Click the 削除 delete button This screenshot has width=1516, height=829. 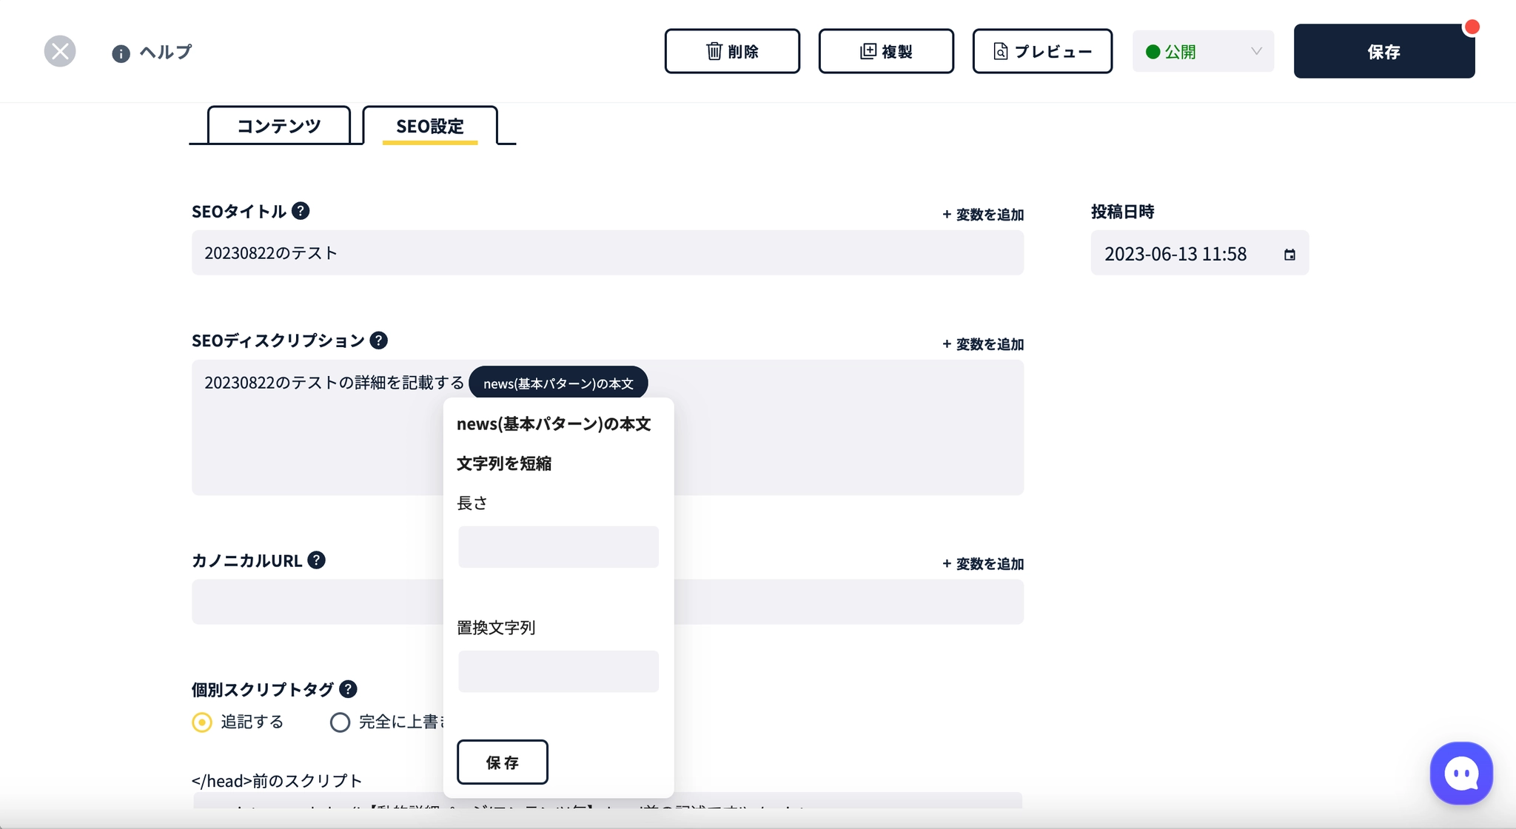point(732,51)
